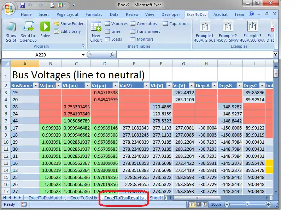This screenshot has width=299, height=210.
Task: Load Example 2 450V, 5MW
Action: [228, 32]
